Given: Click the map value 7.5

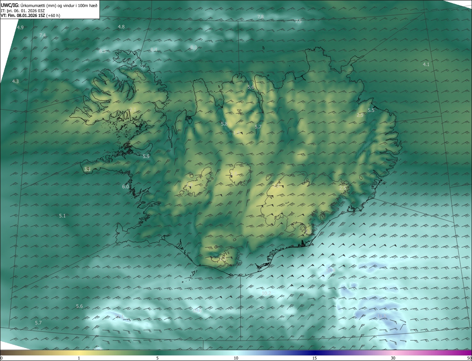Looking at the screenshot, I should (x=298, y=21).
